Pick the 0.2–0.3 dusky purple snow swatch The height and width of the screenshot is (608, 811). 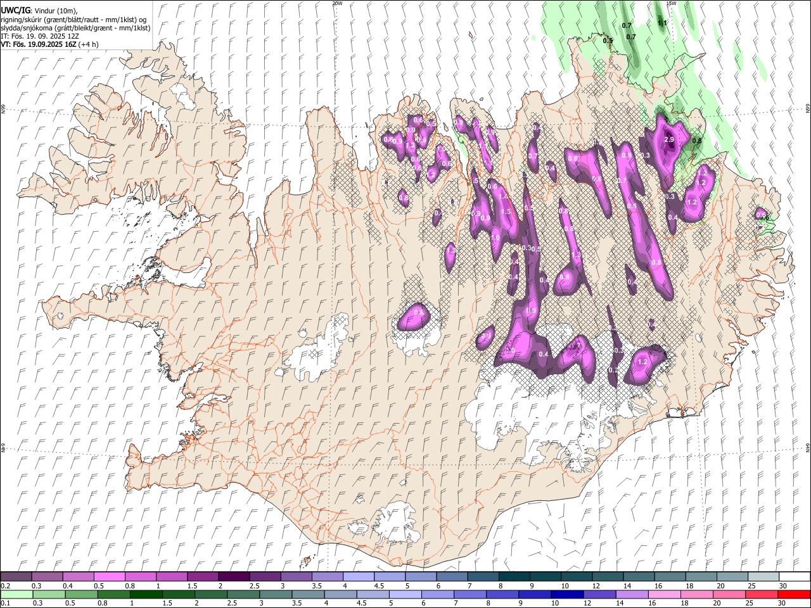coord(16,576)
